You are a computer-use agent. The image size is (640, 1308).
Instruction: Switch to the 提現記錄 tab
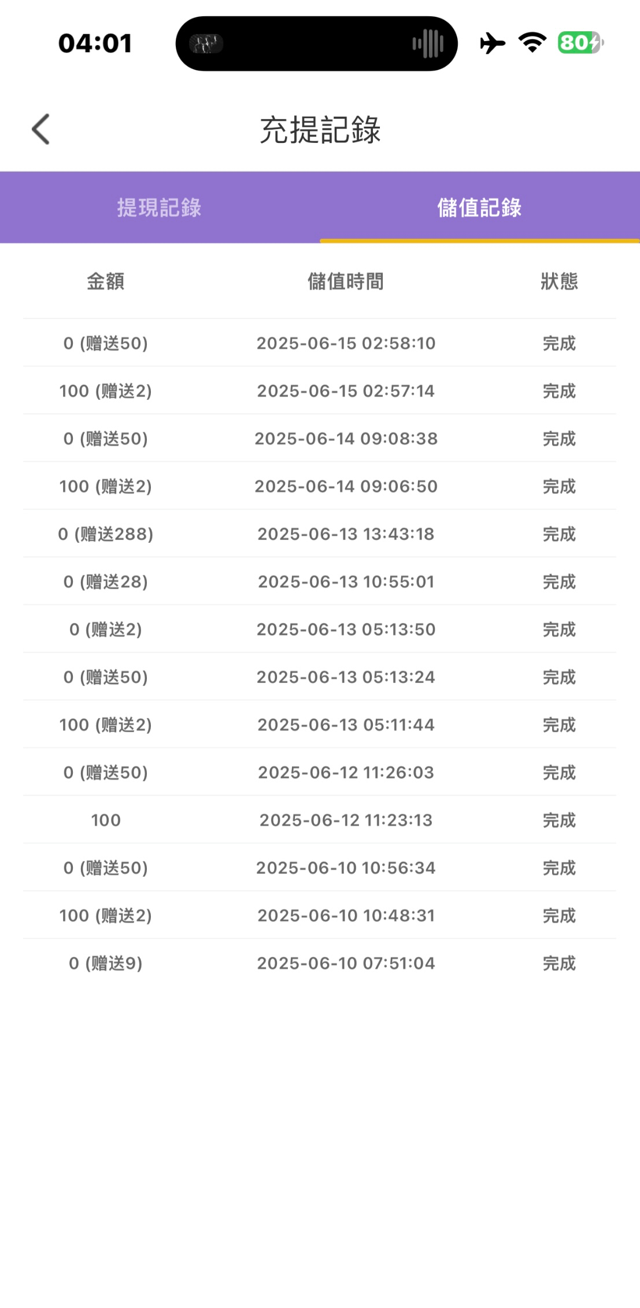click(160, 208)
